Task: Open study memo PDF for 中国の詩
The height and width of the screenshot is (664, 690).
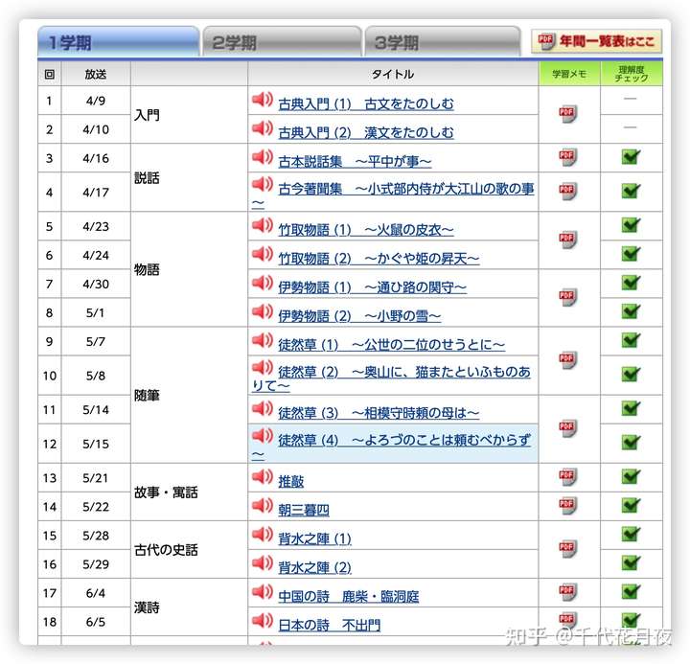Action: (x=567, y=592)
